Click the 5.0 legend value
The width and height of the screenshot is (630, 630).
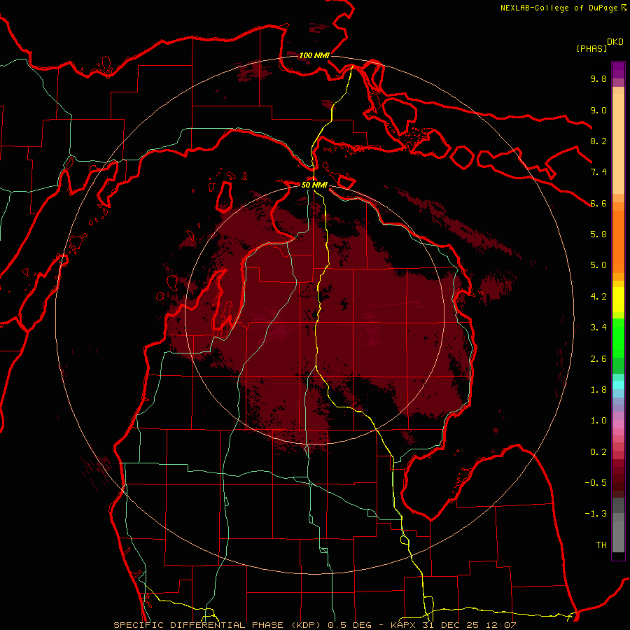click(598, 265)
